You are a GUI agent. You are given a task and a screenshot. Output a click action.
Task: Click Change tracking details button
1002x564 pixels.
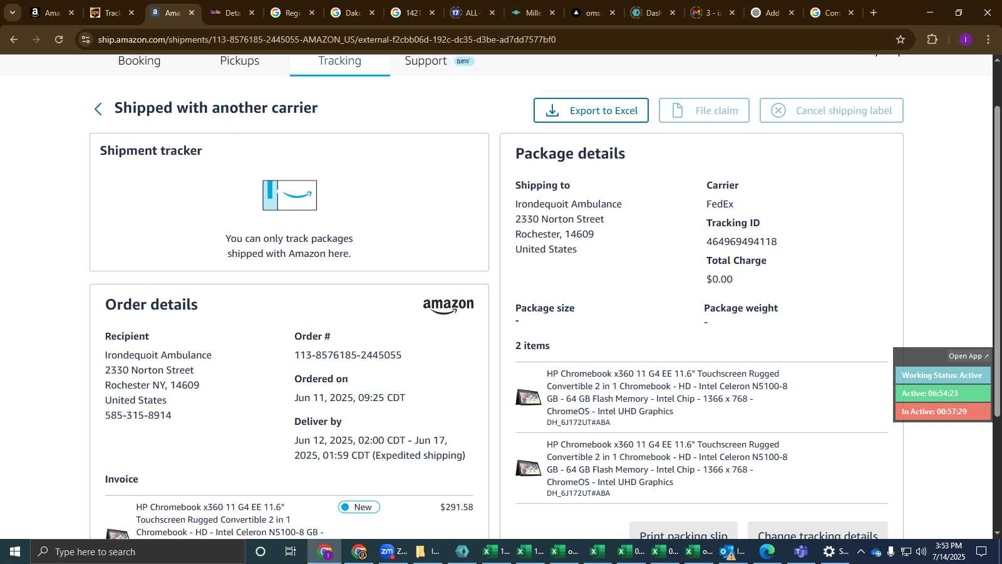pyautogui.click(x=818, y=530)
